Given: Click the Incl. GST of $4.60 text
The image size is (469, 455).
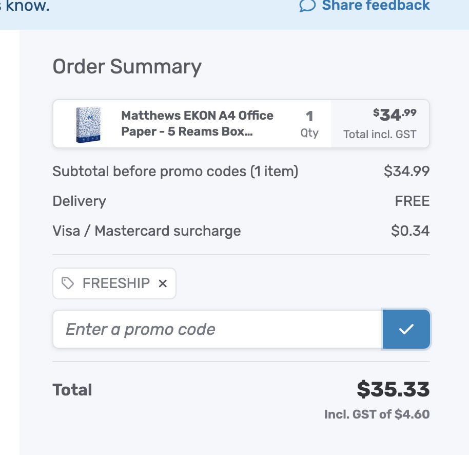Looking at the screenshot, I should (377, 414).
